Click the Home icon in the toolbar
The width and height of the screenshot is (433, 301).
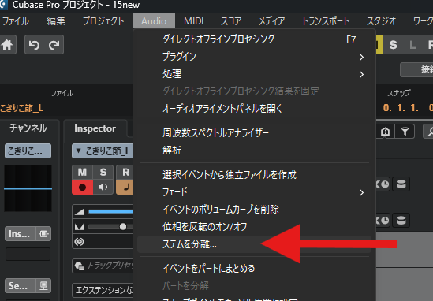[x=7, y=45]
